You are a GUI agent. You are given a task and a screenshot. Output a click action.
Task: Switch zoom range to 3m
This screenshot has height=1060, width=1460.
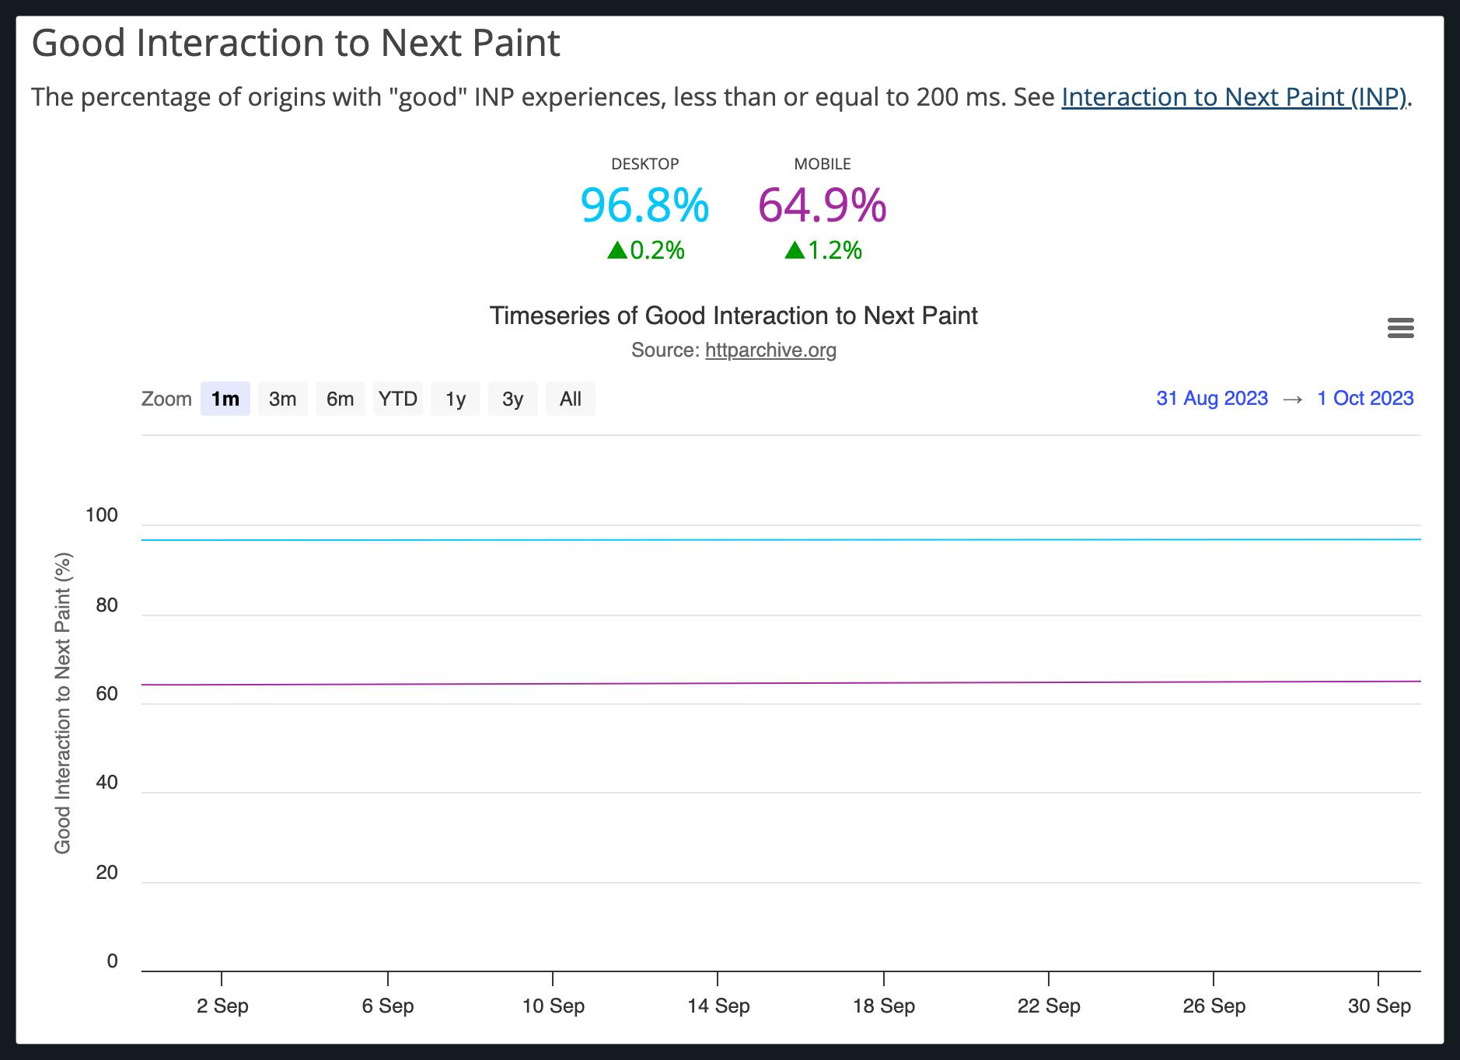(282, 399)
